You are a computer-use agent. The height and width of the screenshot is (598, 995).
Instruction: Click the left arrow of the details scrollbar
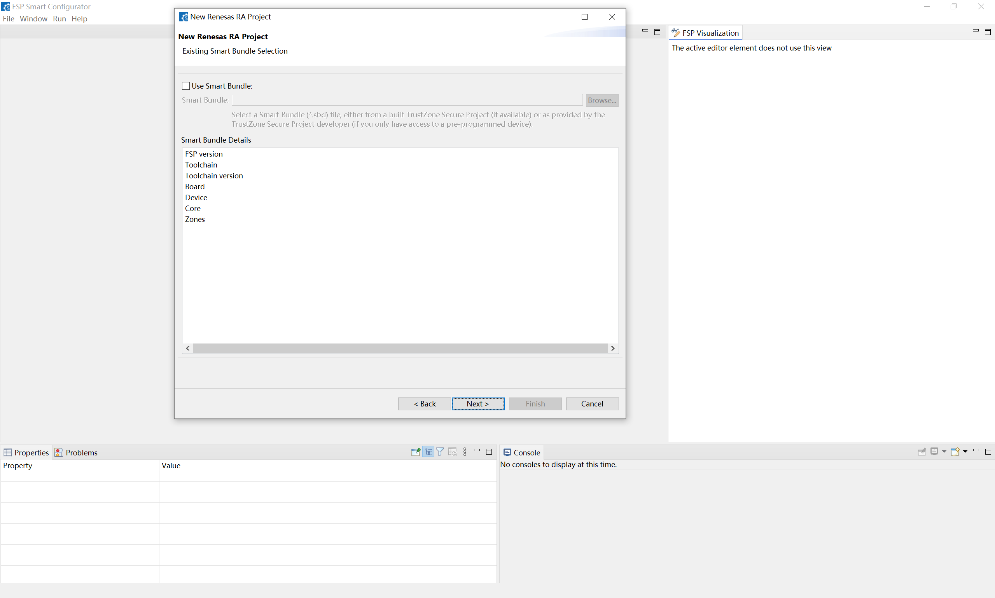tap(187, 348)
